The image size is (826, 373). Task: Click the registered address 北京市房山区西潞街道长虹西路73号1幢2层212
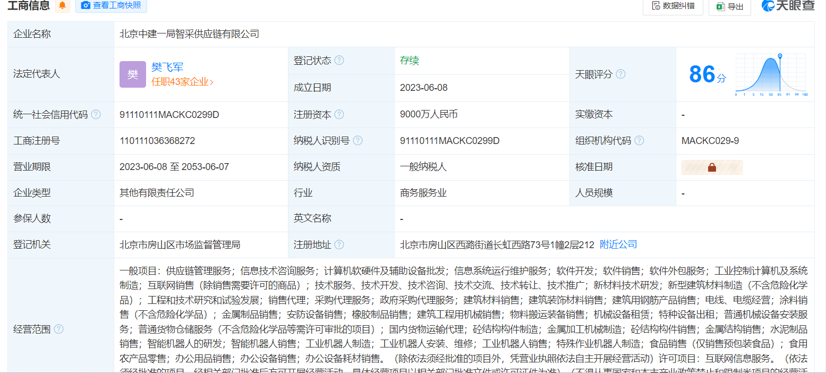point(497,244)
